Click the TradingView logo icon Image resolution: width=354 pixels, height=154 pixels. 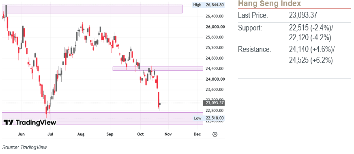pos(9,122)
